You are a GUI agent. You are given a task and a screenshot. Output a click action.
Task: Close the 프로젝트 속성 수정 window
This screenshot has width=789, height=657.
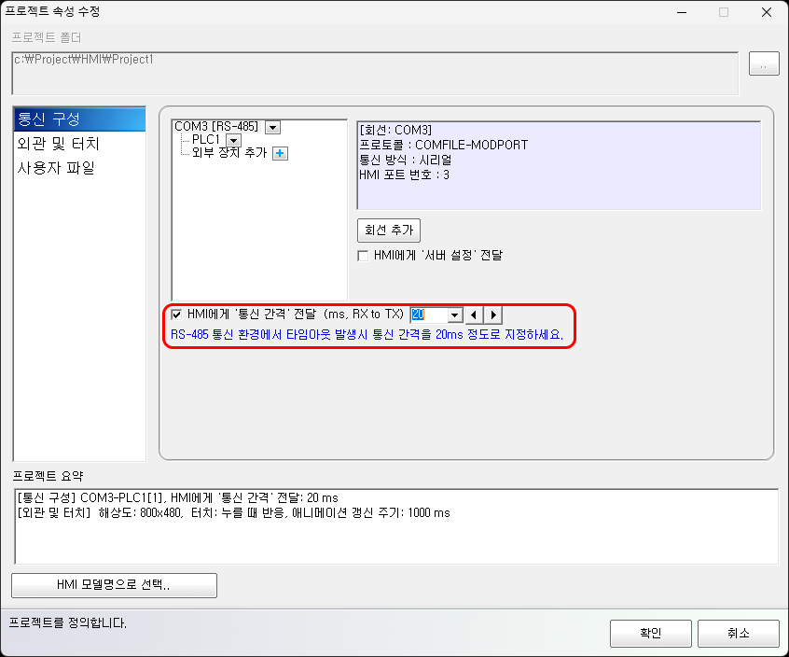pos(765,13)
